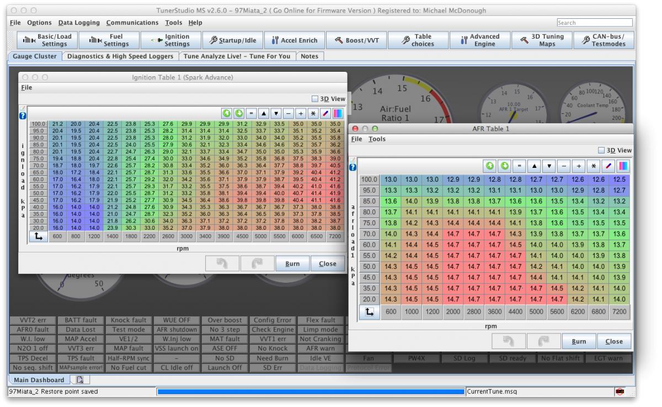Click the Search field at top right
The width and height of the screenshot is (662, 407).
point(596,23)
